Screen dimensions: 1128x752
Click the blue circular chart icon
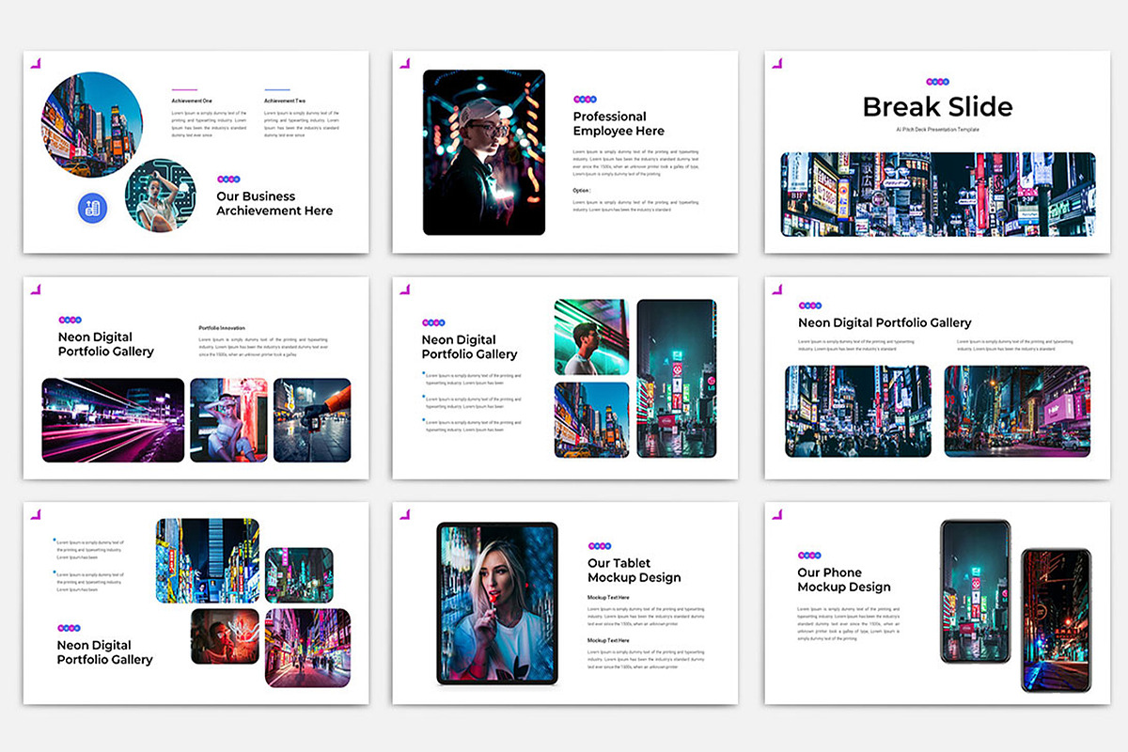tap(92, 209)
